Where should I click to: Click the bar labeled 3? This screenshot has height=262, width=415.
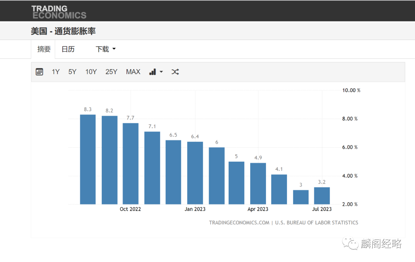pos(300,197)
